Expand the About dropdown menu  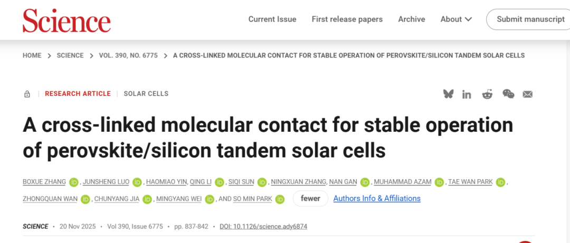pyautogui.click(x=456, y=19)
